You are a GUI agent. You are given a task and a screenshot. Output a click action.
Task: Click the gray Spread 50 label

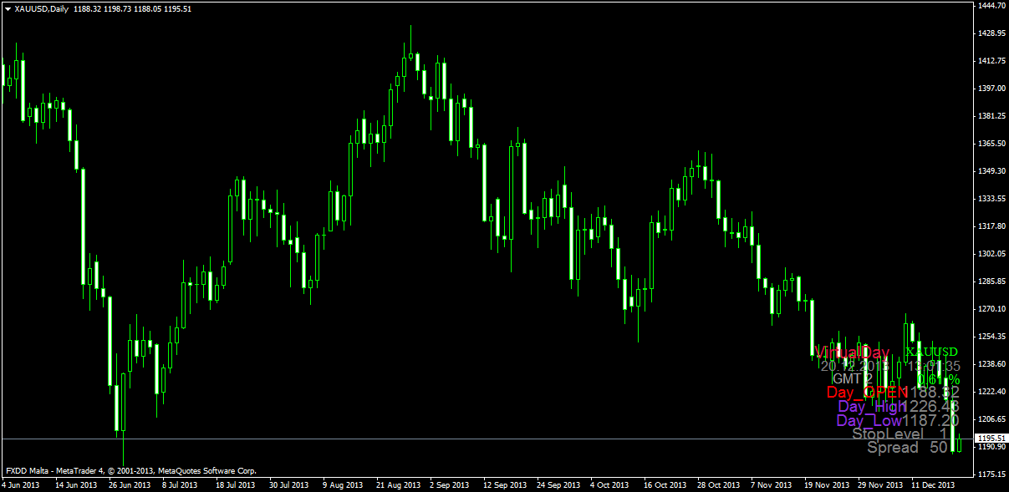pyautogui.click(x=907, y=448)
